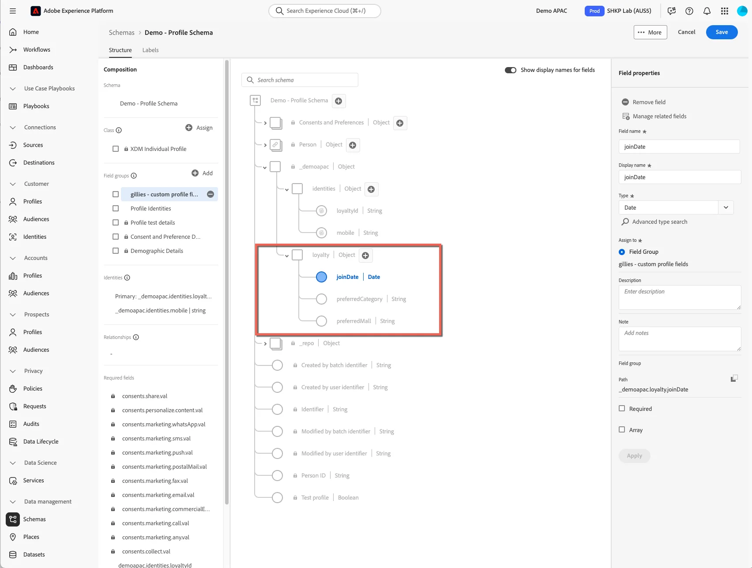Expand the Person object node

265,145
